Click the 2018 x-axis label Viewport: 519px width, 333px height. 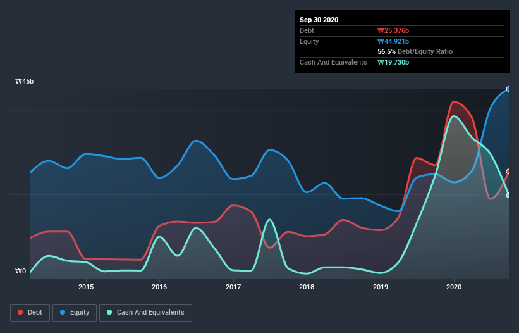pyautogui.click(x=307, y=287)
